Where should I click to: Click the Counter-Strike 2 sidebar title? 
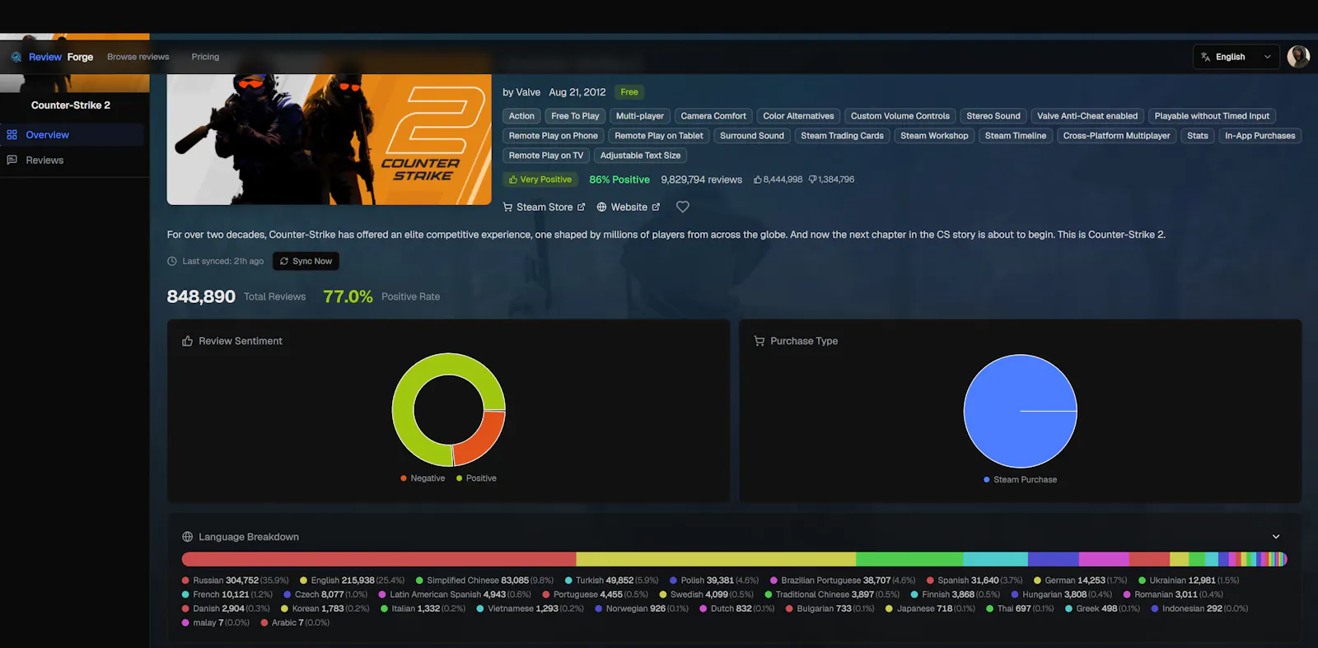71,105
